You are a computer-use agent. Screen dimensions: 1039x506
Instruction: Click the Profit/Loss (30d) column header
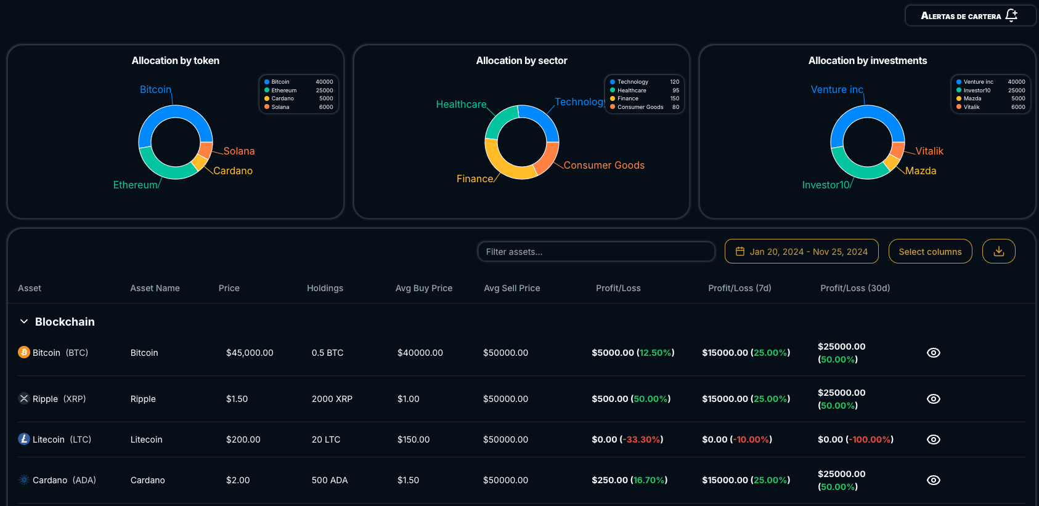855,288
